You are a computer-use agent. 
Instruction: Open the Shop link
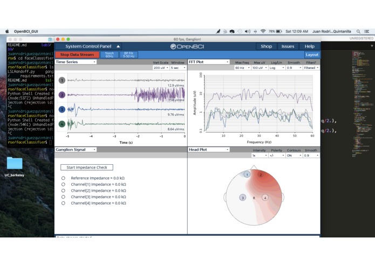point(266,46)
